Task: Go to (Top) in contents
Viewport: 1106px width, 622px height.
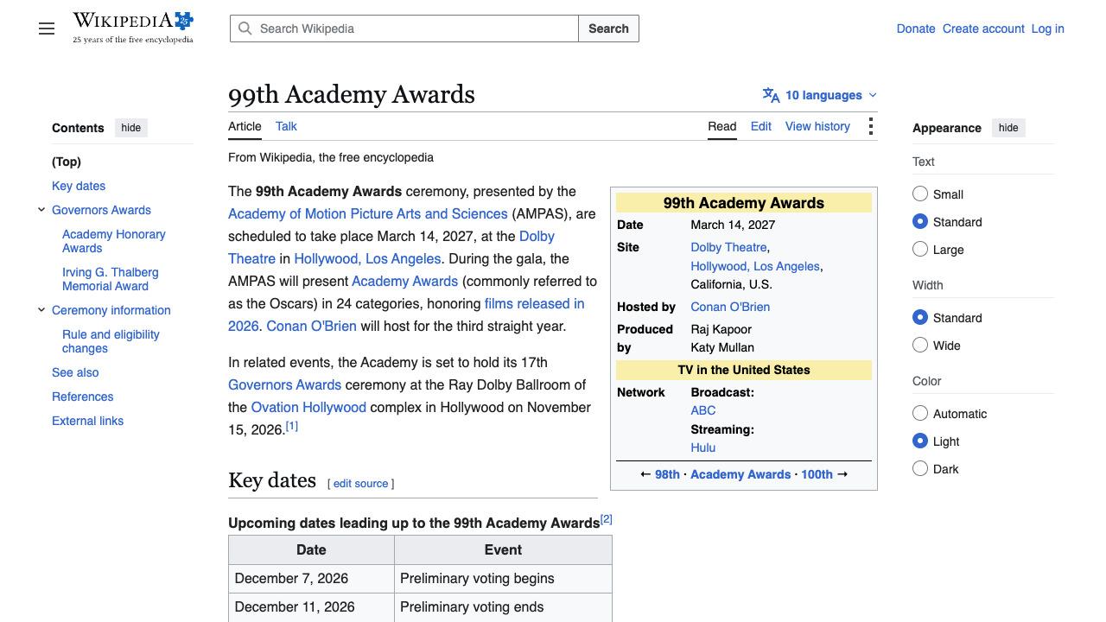Action: 67,162
